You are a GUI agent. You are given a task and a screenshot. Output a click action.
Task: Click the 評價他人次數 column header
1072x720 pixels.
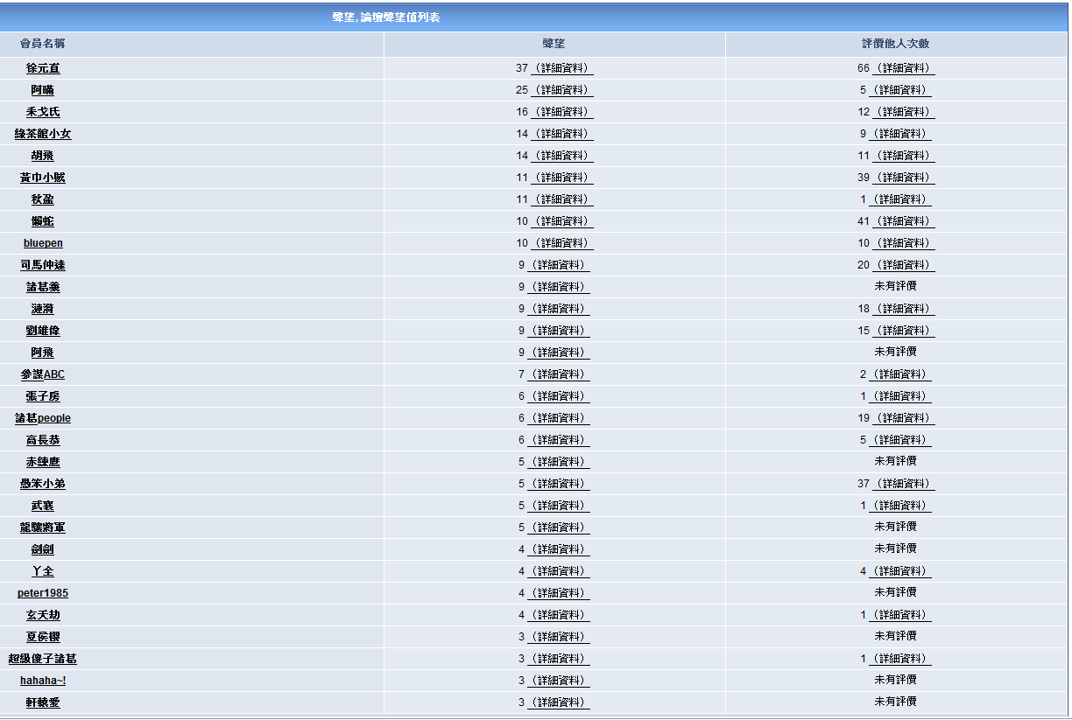point(895,44)
